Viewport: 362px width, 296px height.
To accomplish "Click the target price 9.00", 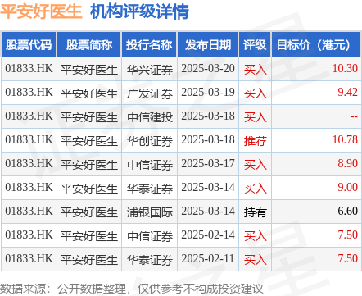I will point(347,187).
